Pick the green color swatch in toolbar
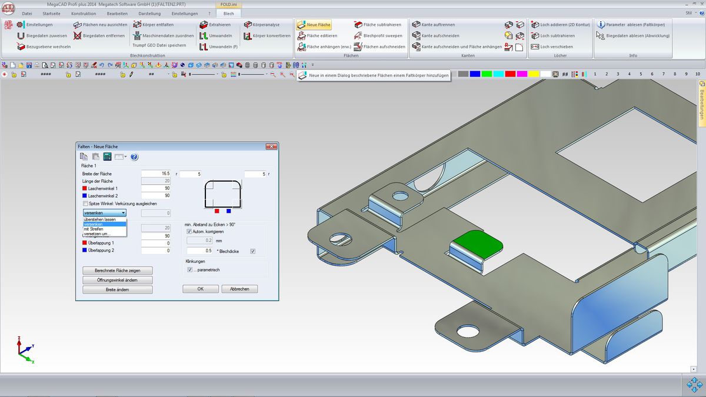 click(487, 74)
